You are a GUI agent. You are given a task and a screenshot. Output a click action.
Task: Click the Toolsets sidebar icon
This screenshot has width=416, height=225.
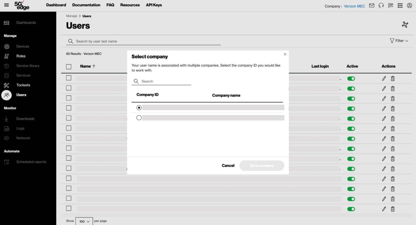[x=6, y=85]
